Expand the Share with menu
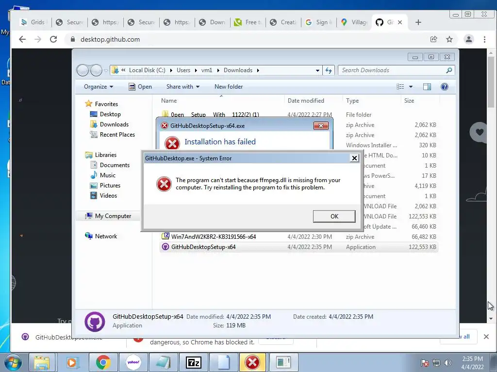497x372 pixels. pyautogui.click(x=183, y=87)
